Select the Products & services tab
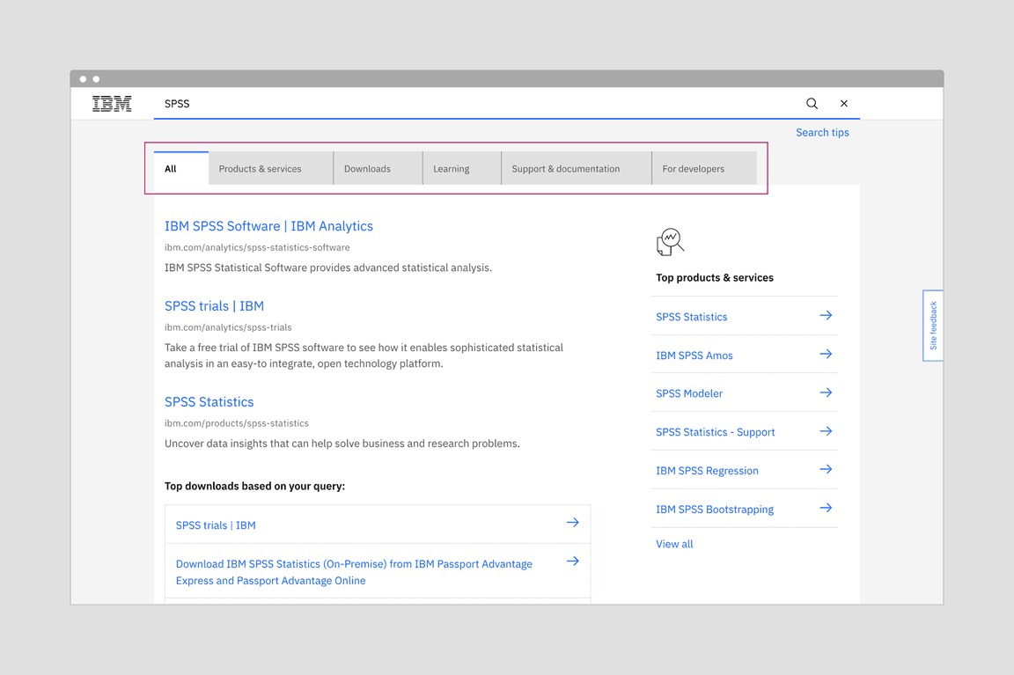 [259, 168]
